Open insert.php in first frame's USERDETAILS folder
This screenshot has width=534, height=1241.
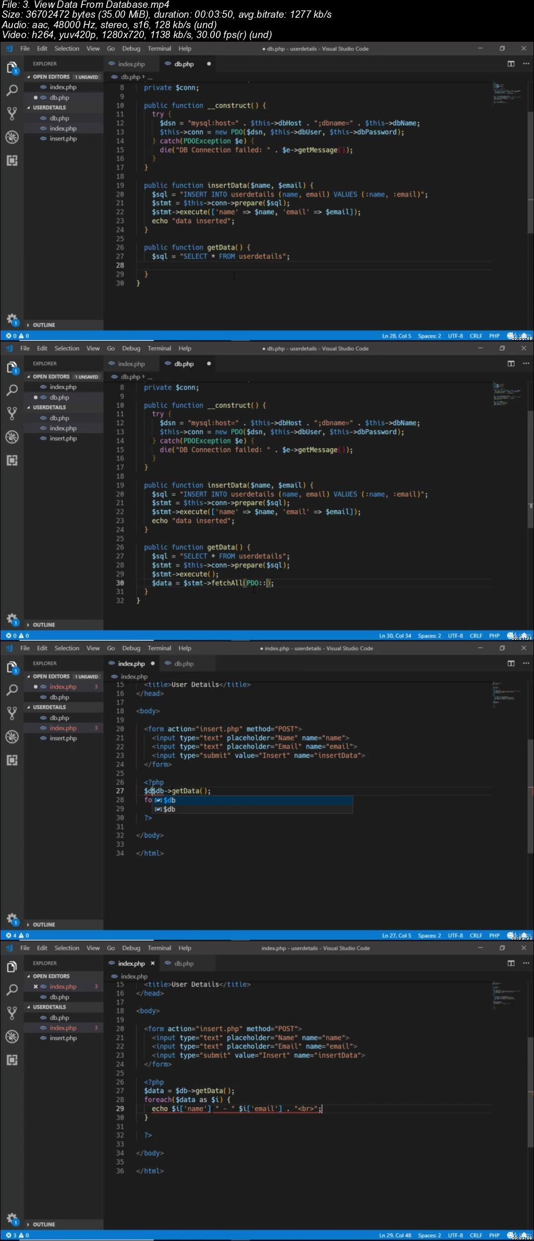click(x=63, y=139)
